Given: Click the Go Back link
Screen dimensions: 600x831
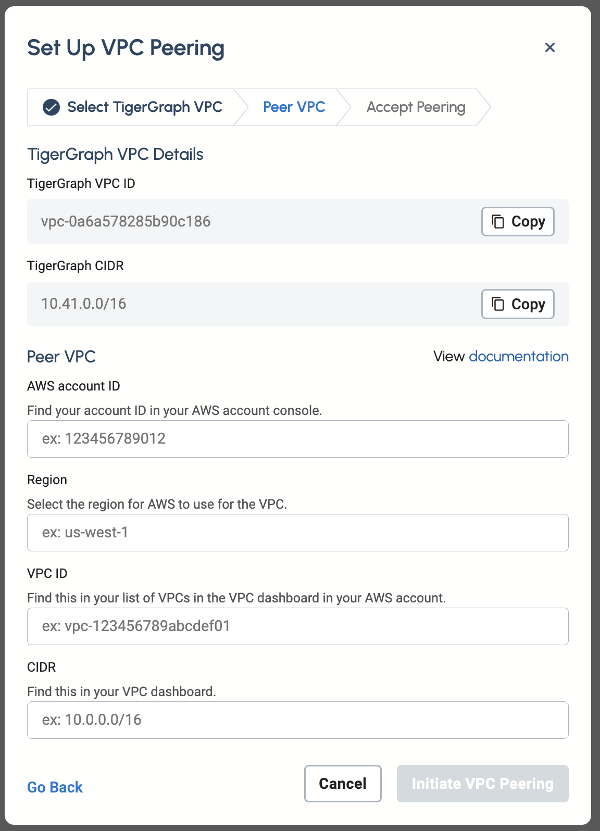Looking at the screenshot, I should [x=55, y=787].
